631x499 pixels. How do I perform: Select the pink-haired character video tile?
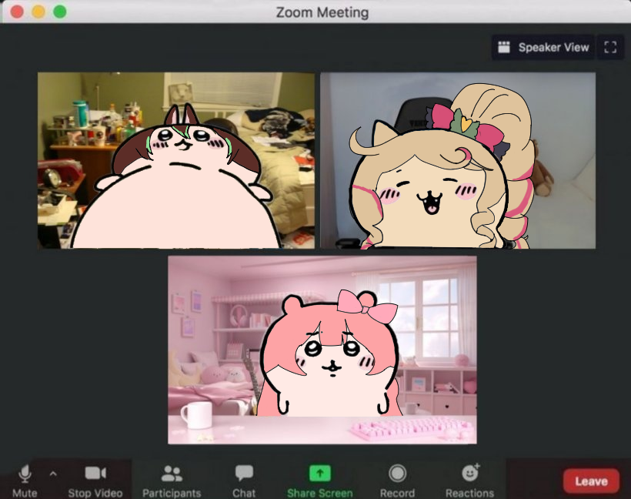click(x=322, y=350)
